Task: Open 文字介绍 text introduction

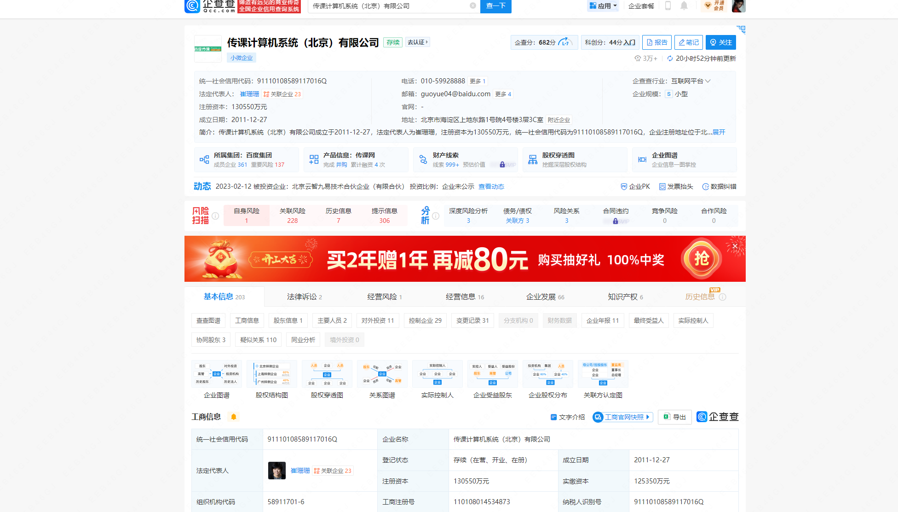Action: click(568, 417)
